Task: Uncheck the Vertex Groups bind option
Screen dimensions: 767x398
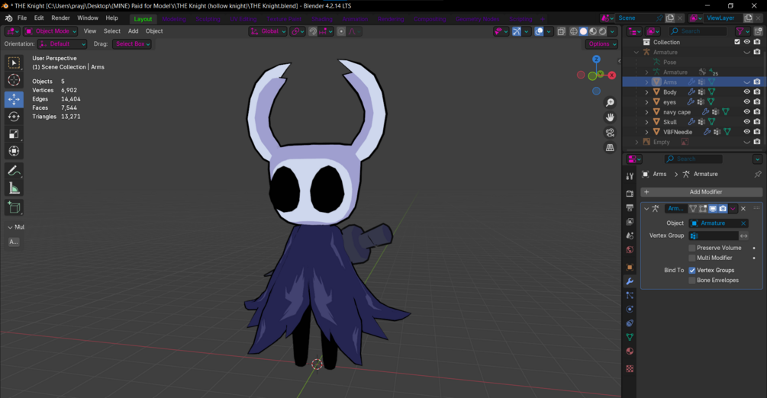Action: pyautogui.click(x=691, y=270)
